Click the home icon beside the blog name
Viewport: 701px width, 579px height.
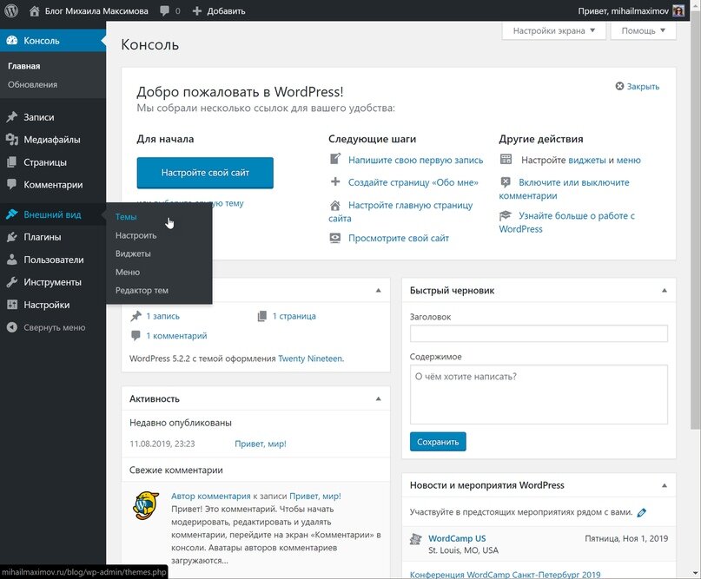point(35,10)
